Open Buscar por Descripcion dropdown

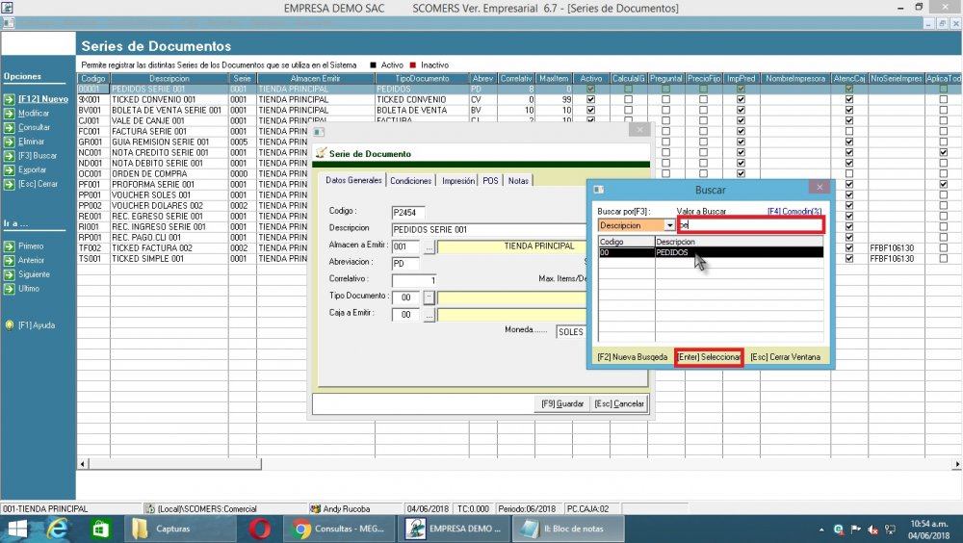[x=669, y=225]
